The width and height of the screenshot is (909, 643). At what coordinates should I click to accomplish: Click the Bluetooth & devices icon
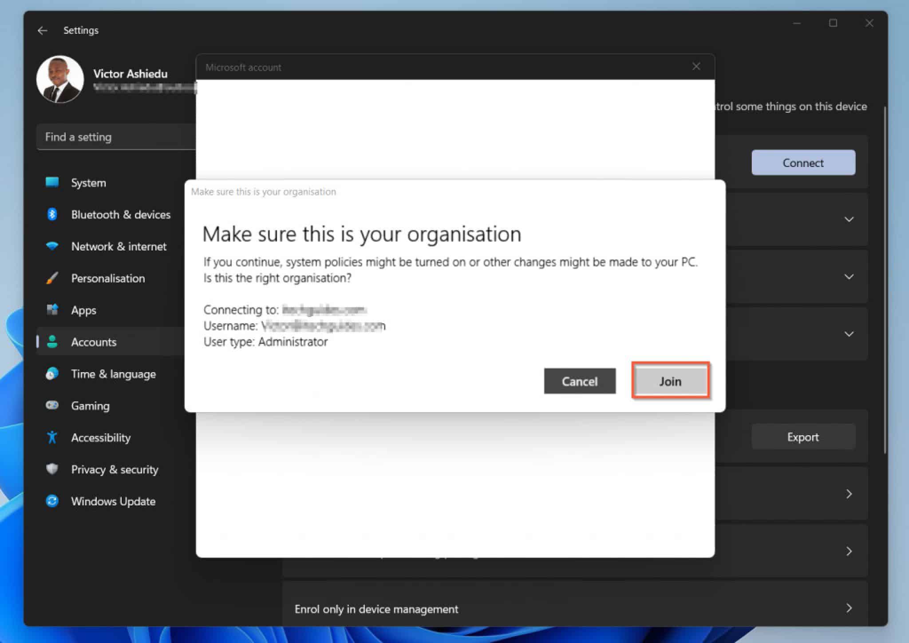(x=52, y=214)
